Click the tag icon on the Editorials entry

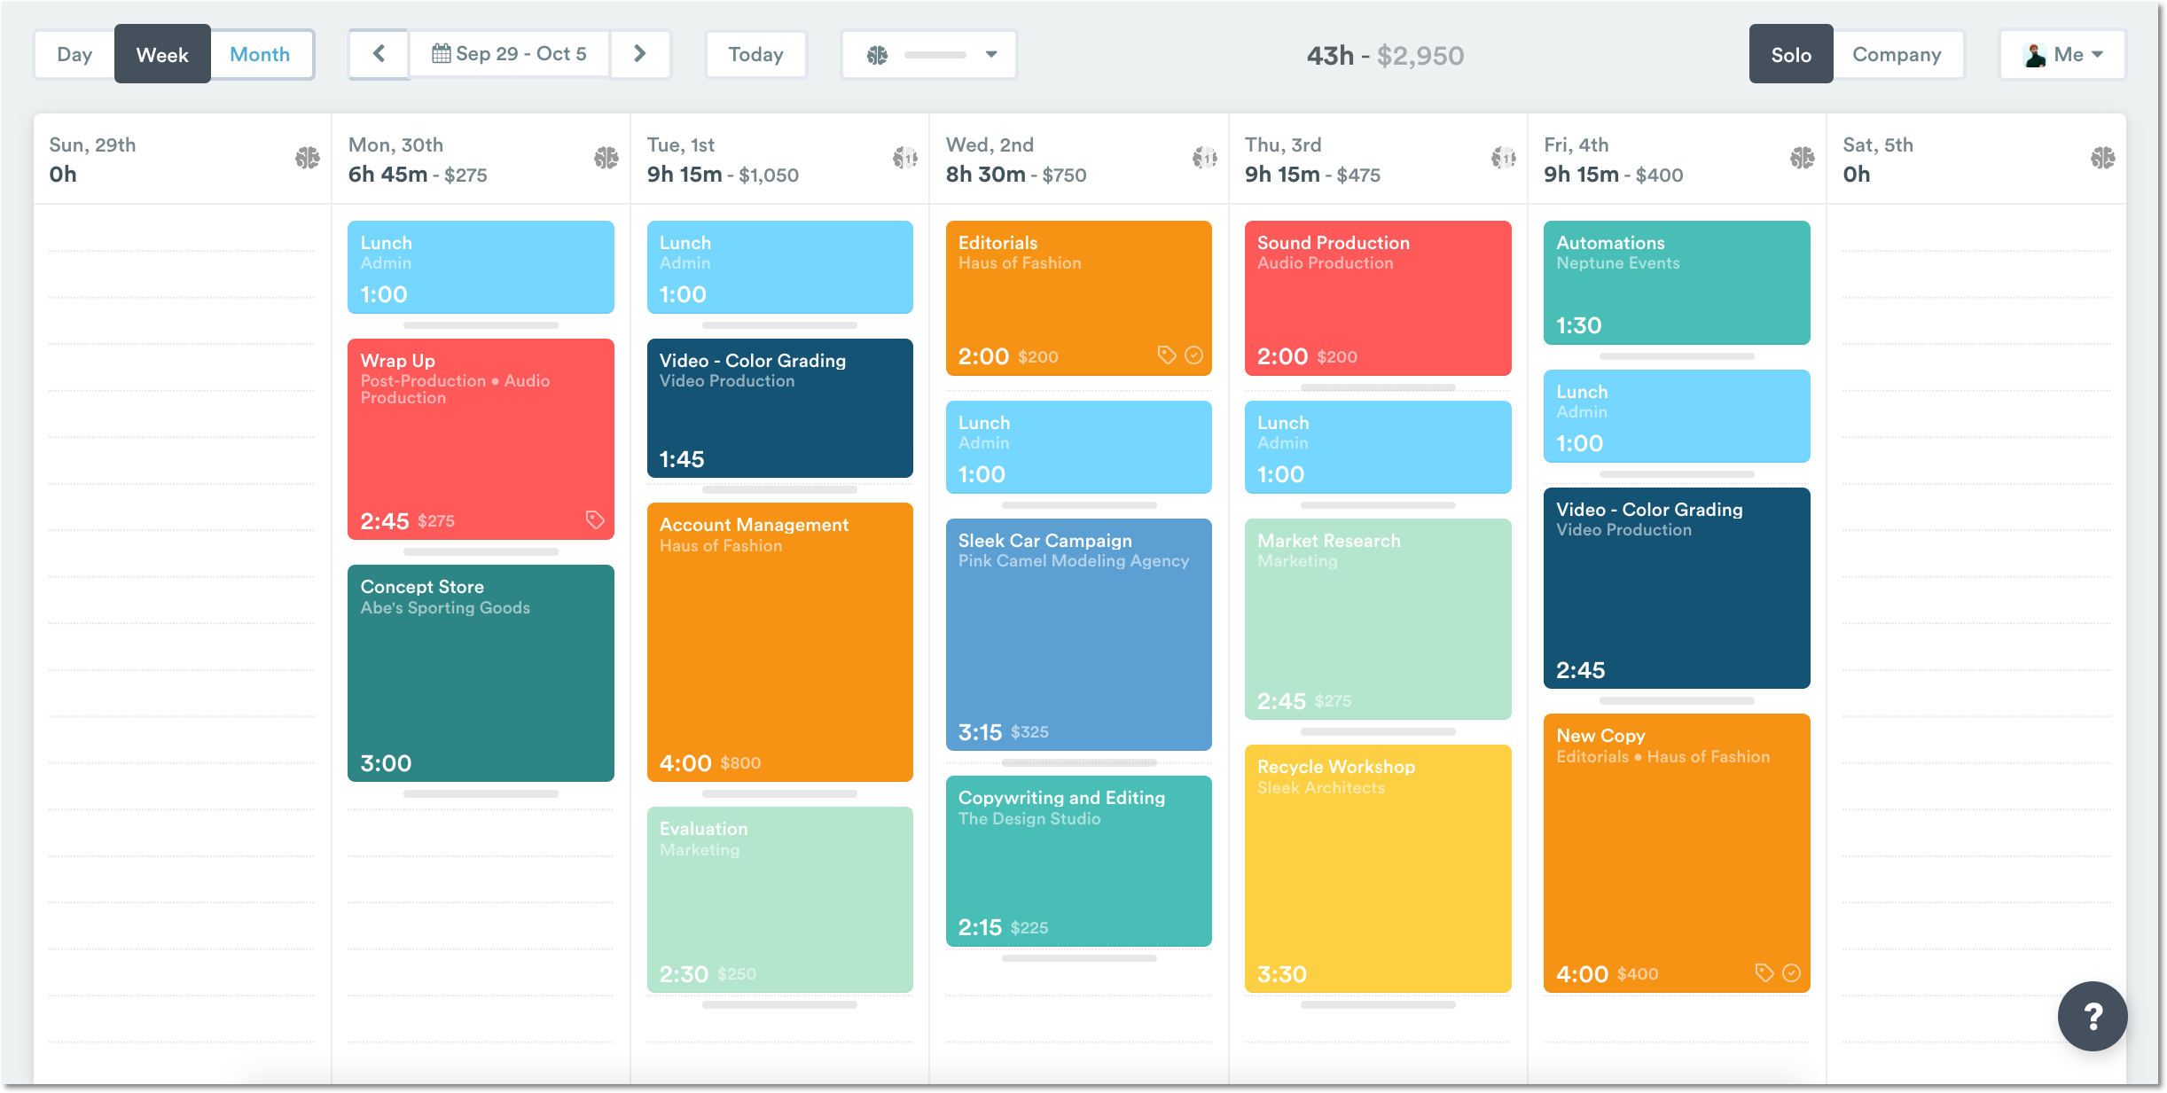click(1166, 355)
